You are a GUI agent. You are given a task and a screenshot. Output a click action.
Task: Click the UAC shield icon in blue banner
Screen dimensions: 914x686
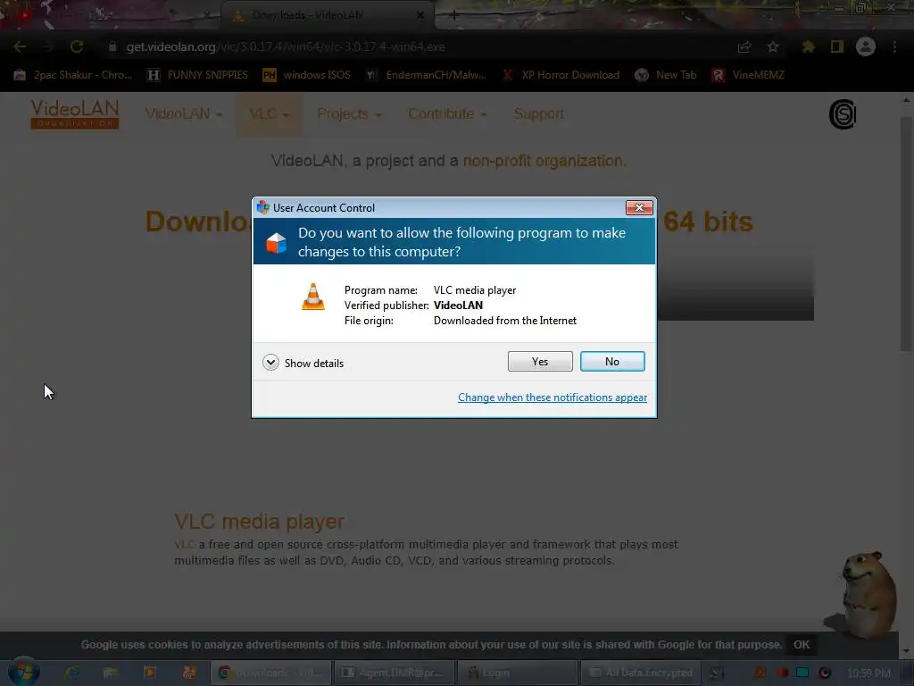277,243
